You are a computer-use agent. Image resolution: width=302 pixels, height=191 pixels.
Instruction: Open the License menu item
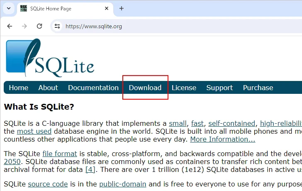pos(184,88)
